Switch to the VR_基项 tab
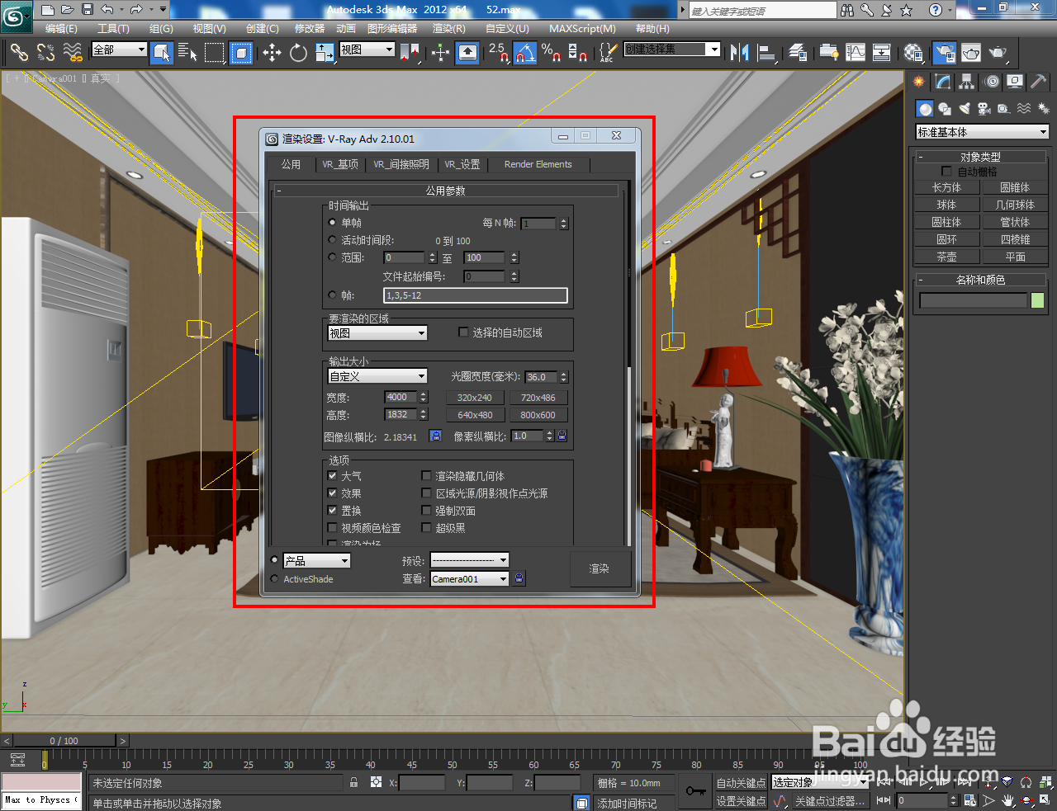 (x=340, y=164)
